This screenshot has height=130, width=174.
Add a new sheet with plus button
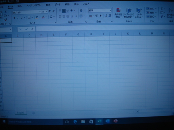tap(33, 113)
